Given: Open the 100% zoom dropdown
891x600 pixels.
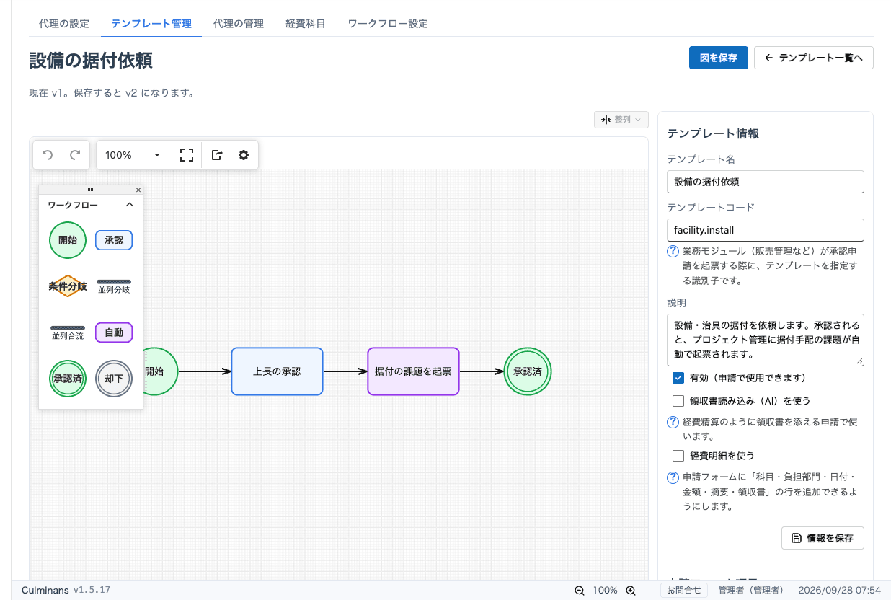Looking at the screenshot, I should pos(133,155).
